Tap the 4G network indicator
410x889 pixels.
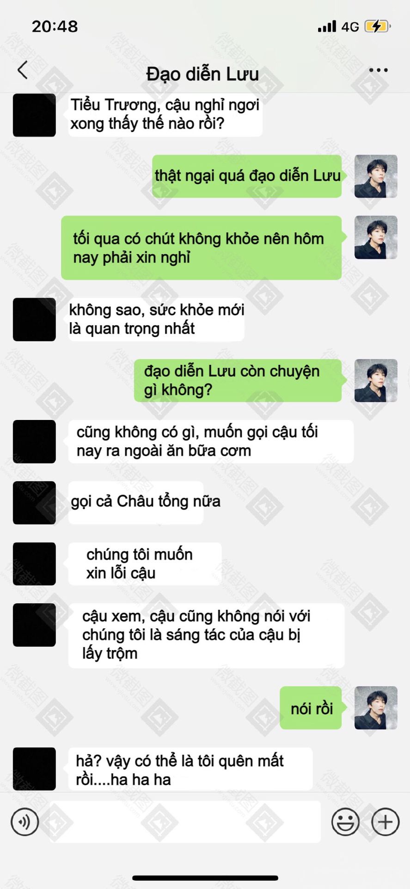[350, 27]
